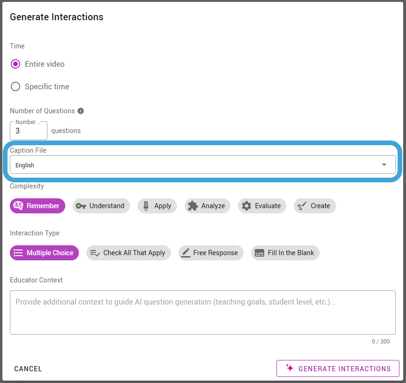Image resolution: width=406 pixels, height=383 pixels.
Task: Click Generate Interactions button
Action: click(x=337, y=368)
